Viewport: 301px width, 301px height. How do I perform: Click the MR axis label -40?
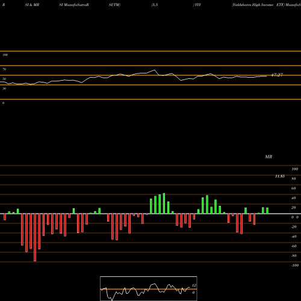[x=294, y=237]
